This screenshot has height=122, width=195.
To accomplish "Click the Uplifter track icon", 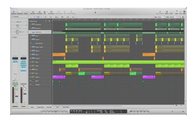I will pyautogui.click(x=33, y=77).
